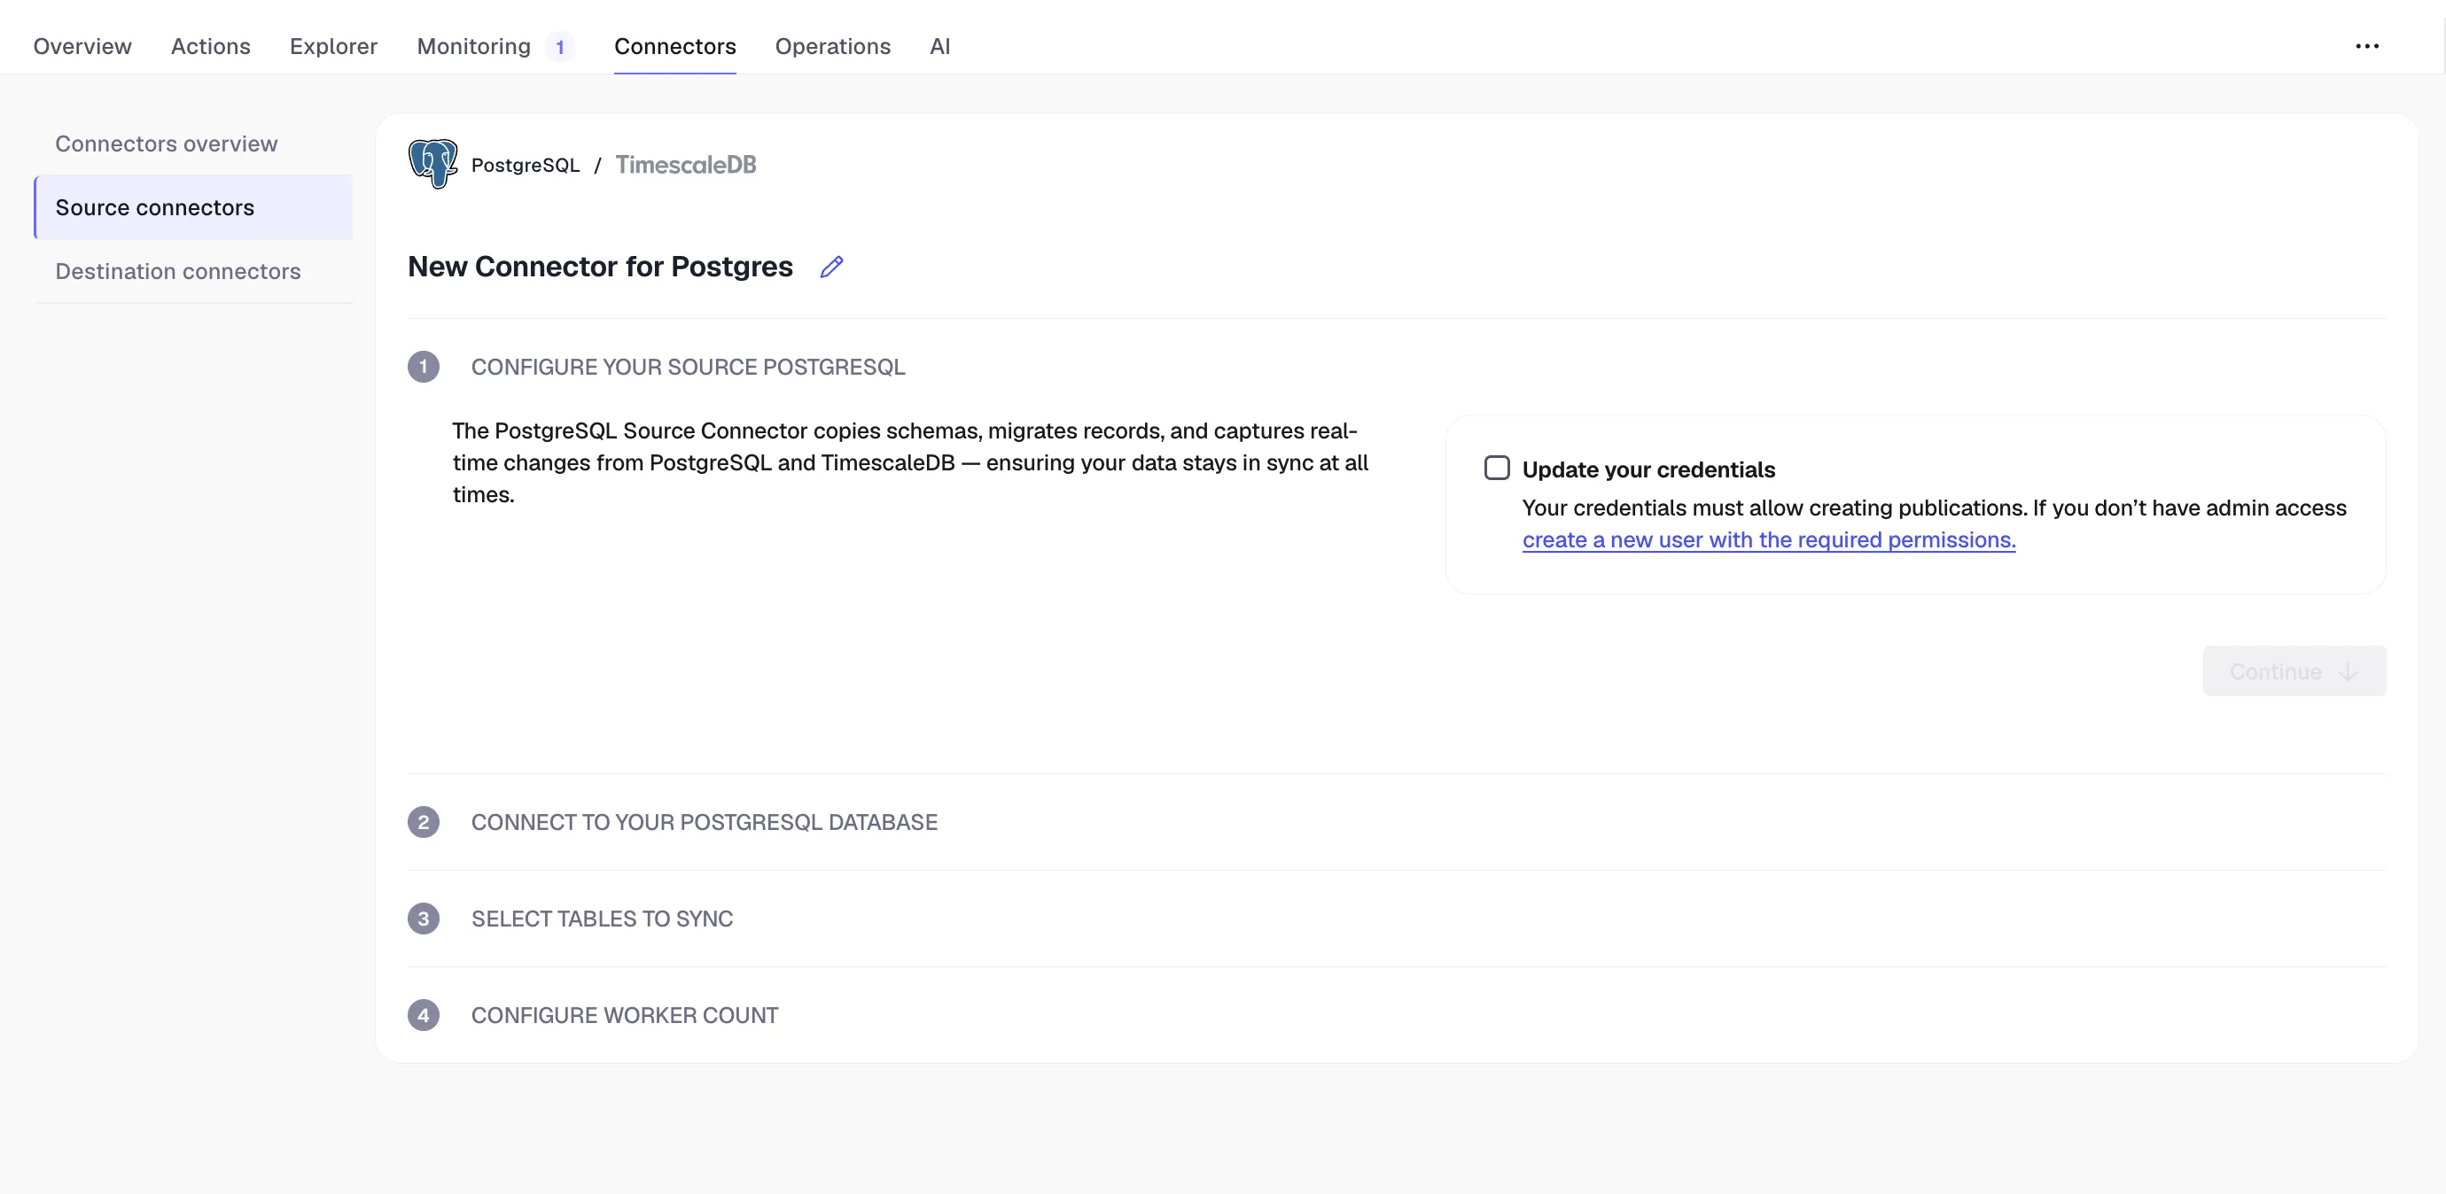Click the Update your credentials heading text
2446x1194 pixels.
(1648, 469)
